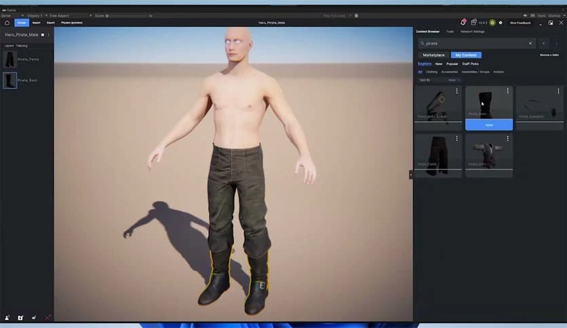Select the Pirate_Pants thumbnail in content grid
The image size is (567, 328).
438,155
